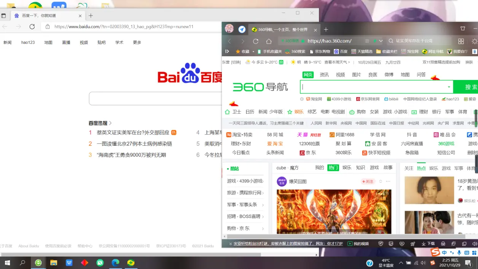The width and height of the screenshot is (478, 269).
Task: Open the 360 browser extensions grid icon
Action: (x=461, y=41)
